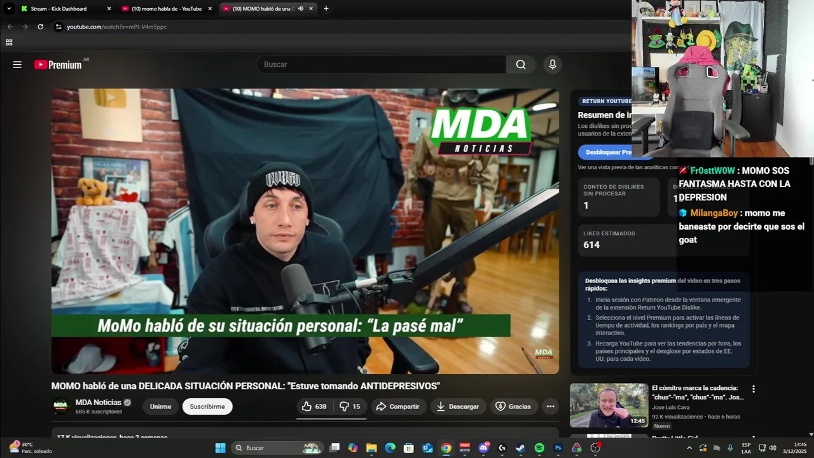Open weather widget showing 30°C

pyautogui.click(x=31, y=448)
